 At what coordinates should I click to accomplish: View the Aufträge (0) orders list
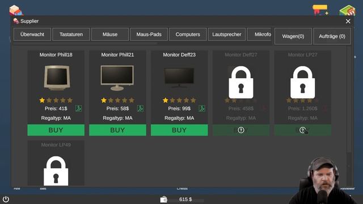click(332, 36)
